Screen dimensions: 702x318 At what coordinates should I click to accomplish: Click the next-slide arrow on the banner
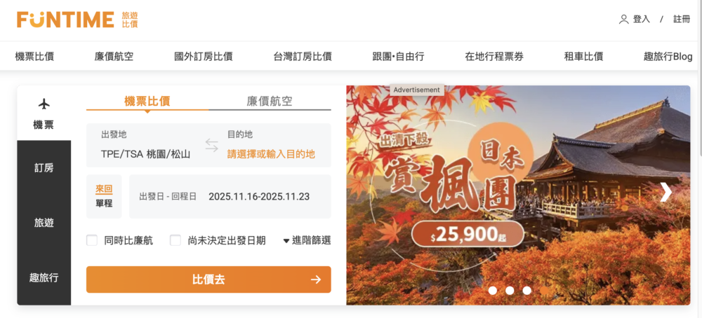[x=665, y=192]
